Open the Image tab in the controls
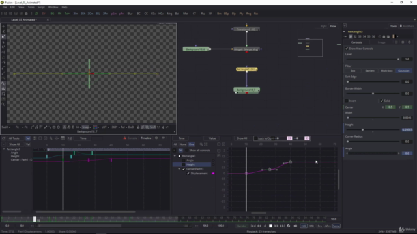This screenshot has height=234, width=417. [381, 42]
